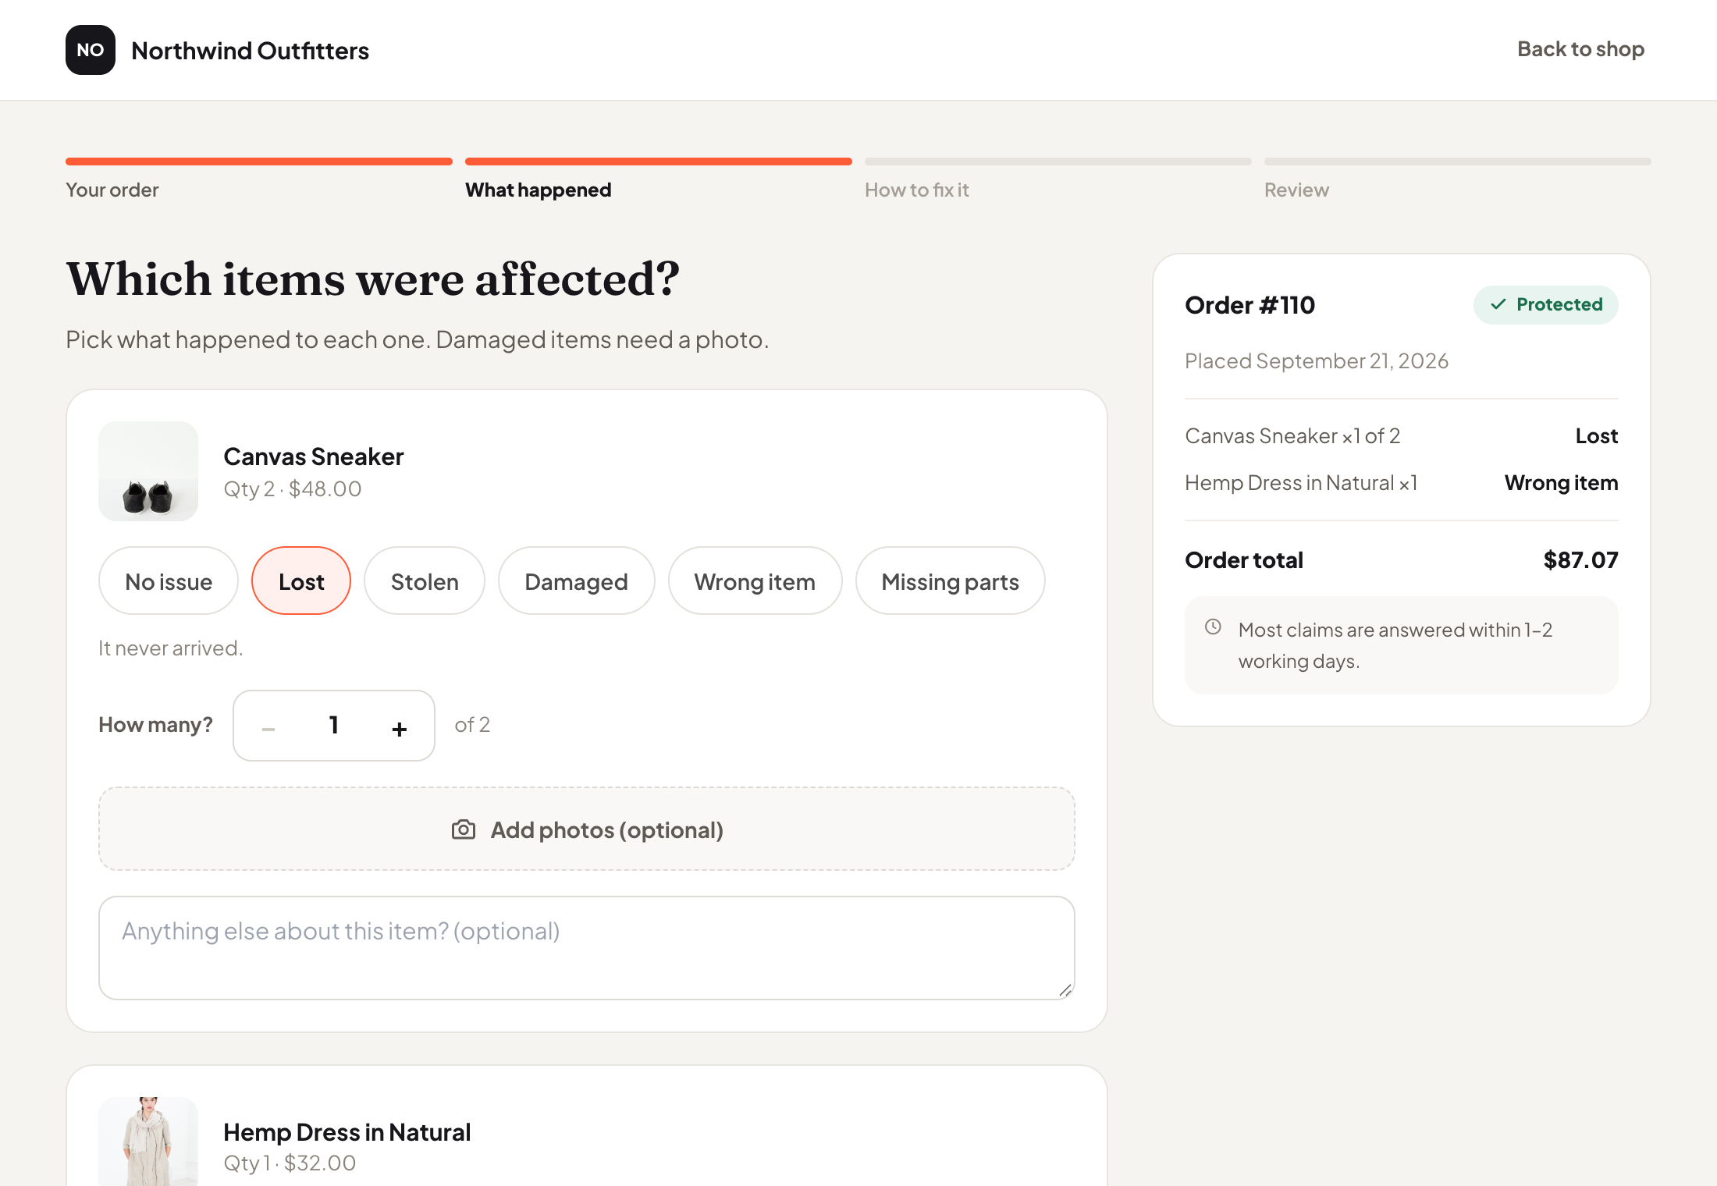Click the clock icon beside claims note
The image size is (1717, 1186).
[1213, 627]
